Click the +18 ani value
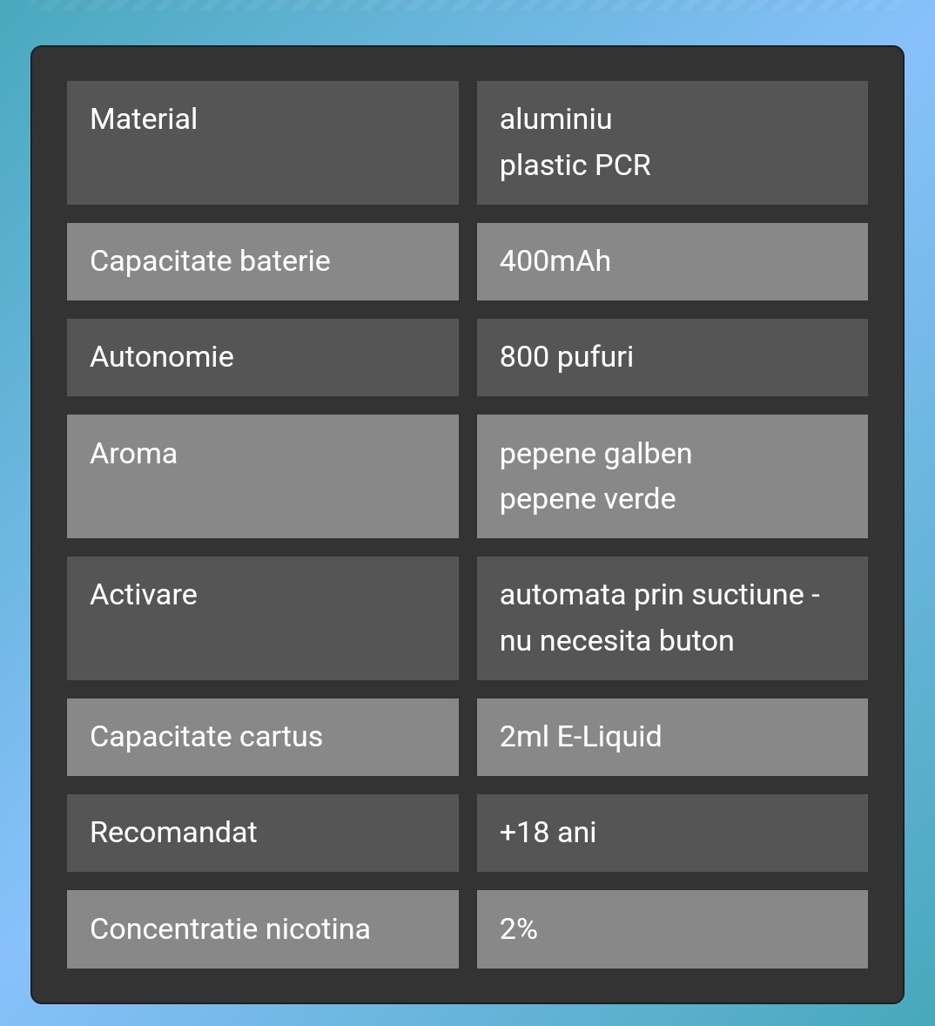The height and width of the screenshot is (1026, 935). pos(548,833)
